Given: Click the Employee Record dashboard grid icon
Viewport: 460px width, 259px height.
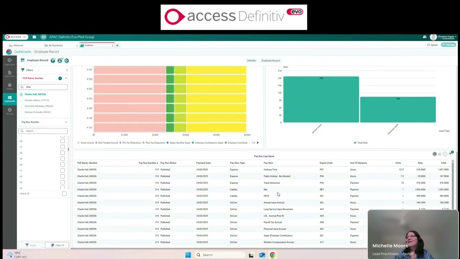Looking at the screenshot, I should point(23,60).
